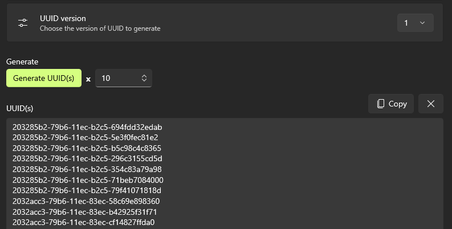452x229 pixels.
Task: Click the UUID ending in b5c98c4c8365
Action: [87, 148]
